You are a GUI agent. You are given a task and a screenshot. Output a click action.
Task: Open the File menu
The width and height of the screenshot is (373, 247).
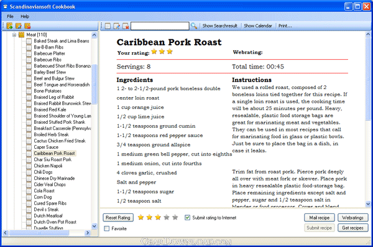(10, 16)
